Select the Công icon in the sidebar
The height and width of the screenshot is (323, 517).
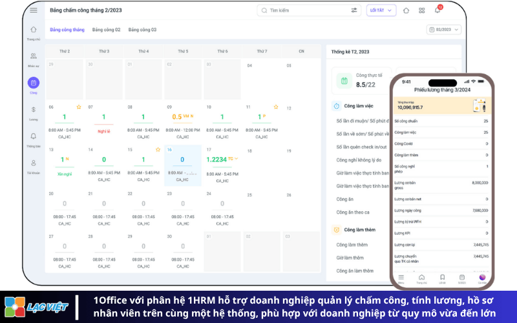[34, 83]
